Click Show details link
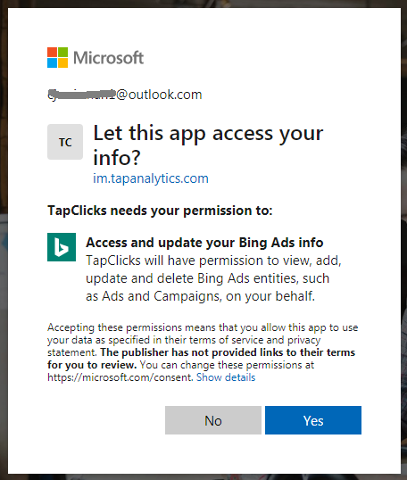 coord(226,377)
